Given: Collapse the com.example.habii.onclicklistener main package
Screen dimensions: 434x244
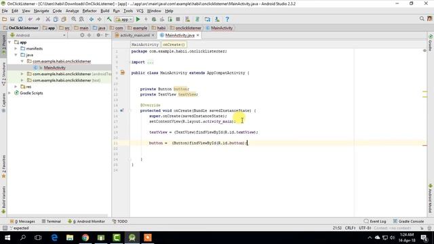Looking at the screenshot, I should (22, 61).
